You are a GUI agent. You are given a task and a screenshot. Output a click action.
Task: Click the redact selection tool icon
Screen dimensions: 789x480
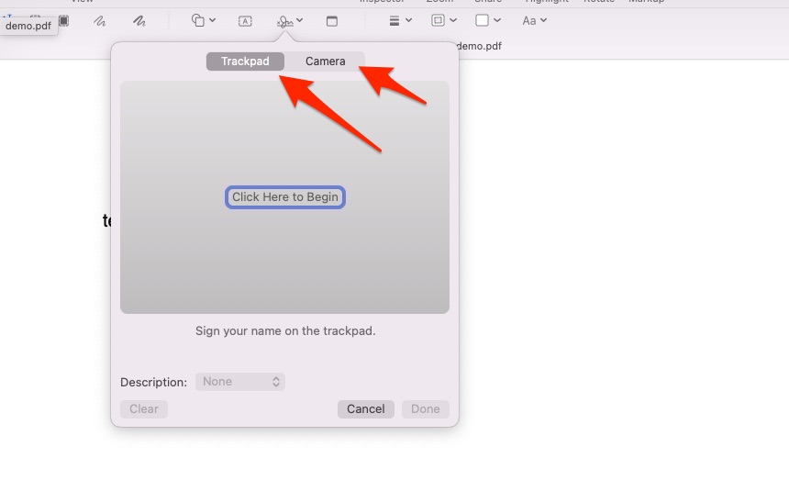(63, 20)
